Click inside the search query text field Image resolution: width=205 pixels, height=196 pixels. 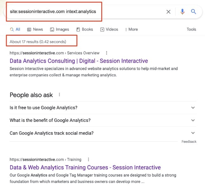point(85,12)
